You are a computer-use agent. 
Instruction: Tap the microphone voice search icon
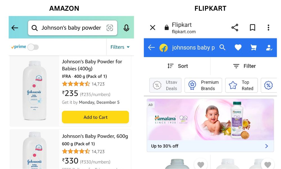tap(126, 28)
